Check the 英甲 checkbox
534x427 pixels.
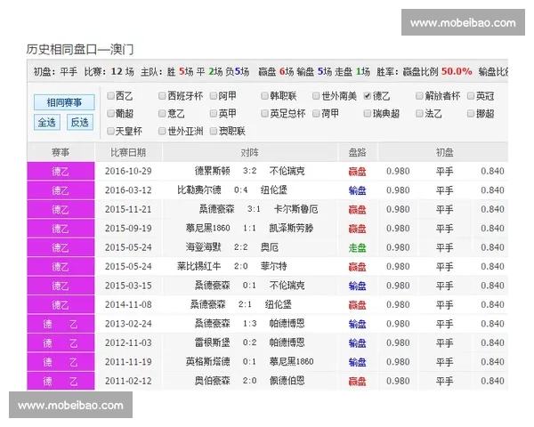pos(214,113)
